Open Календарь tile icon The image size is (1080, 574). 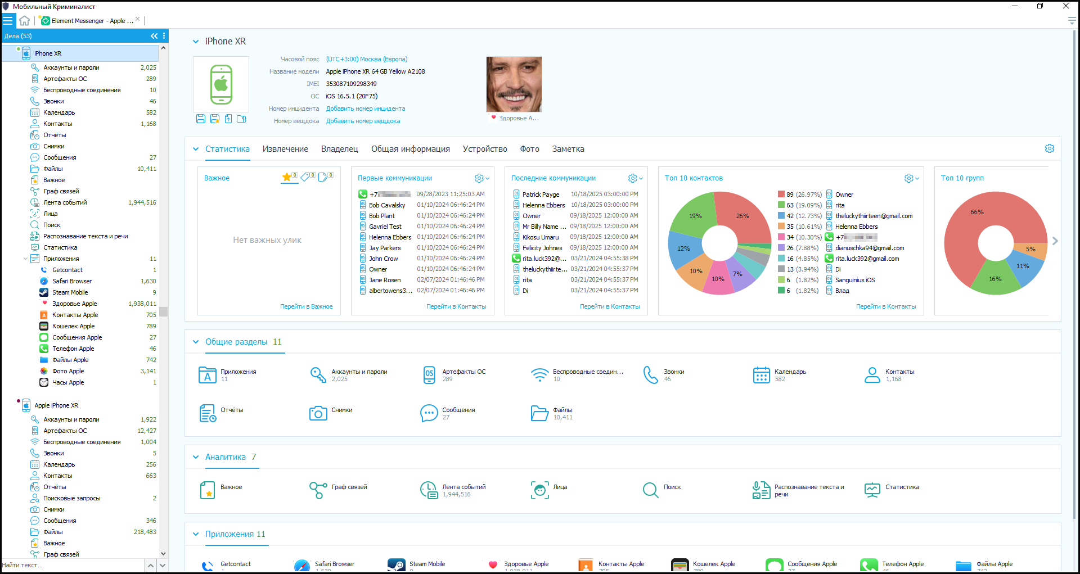[761, 375]
